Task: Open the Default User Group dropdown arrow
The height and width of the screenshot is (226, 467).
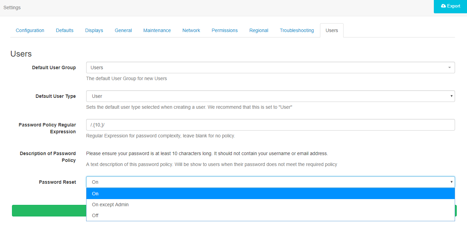Action: (x=449, y=67)
